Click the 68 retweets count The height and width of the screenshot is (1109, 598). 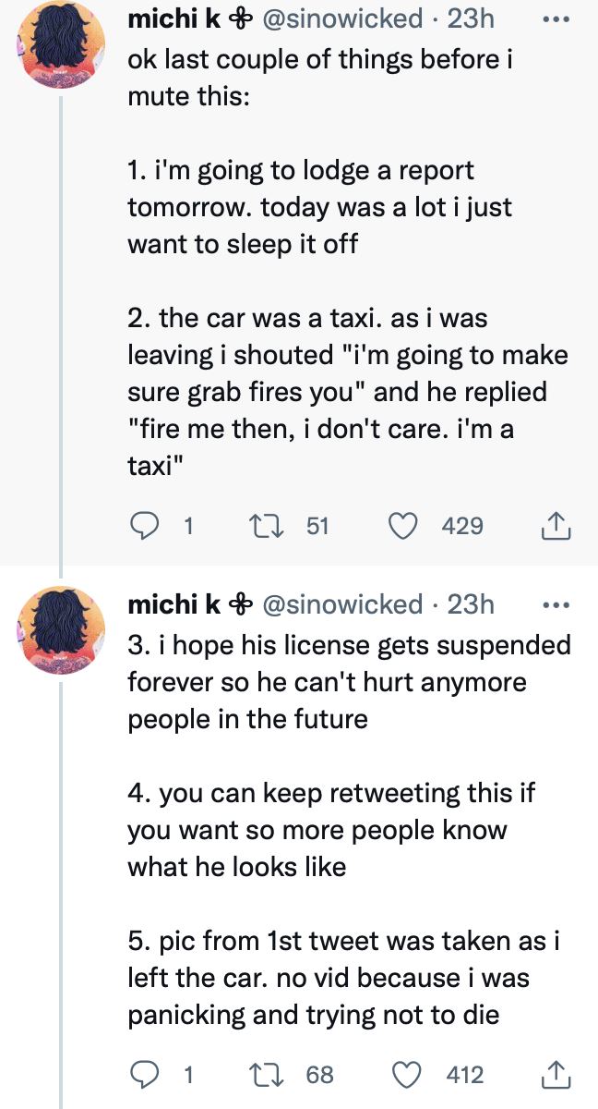(319, 1074)
